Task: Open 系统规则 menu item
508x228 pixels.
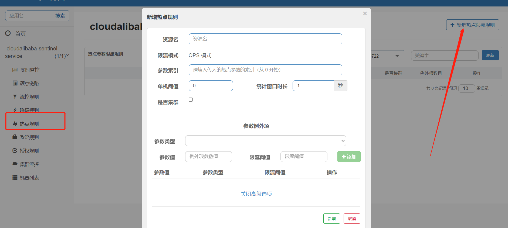Action: tap(29, 137)
